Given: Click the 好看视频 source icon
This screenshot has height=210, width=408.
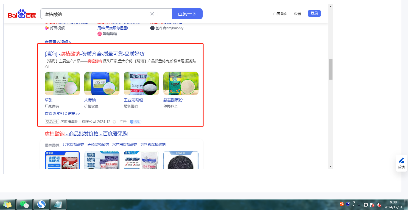Looking at the screenshot, I should pos(47,28).
